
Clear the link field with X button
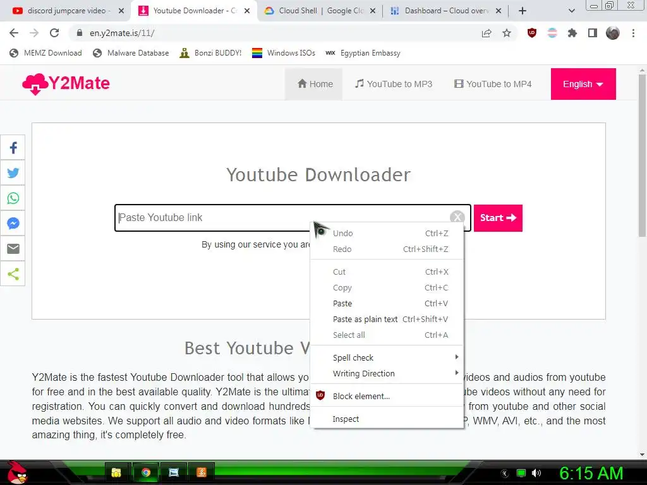pos(457,217)
